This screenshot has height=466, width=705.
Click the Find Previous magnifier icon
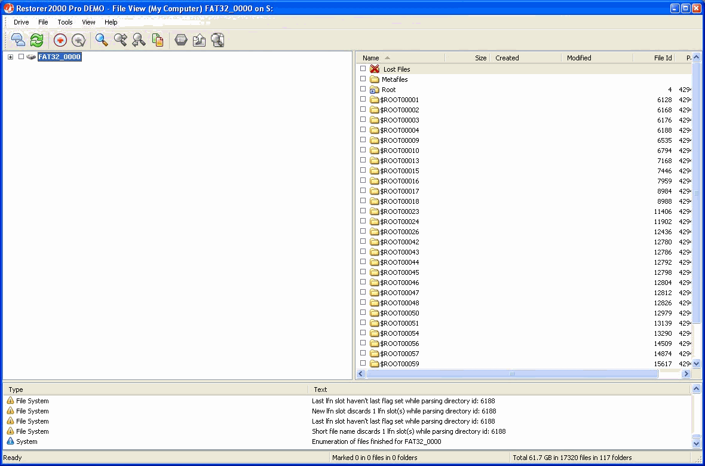click(139, 40)
